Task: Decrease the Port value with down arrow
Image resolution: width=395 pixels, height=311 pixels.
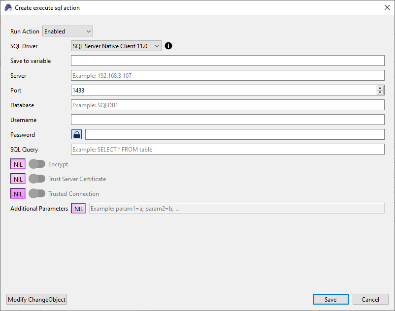Action: pos(380,93)
